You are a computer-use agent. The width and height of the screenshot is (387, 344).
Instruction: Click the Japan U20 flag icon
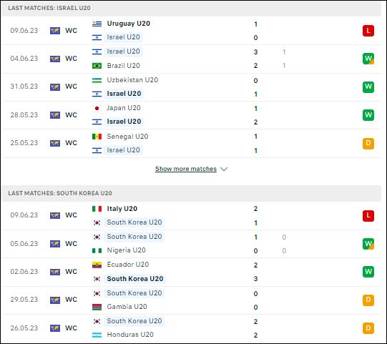coord(97,108)
